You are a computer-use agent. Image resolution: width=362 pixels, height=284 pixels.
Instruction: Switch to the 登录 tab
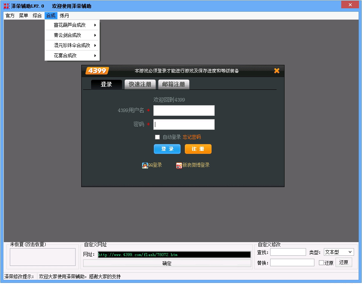[107, 84]
